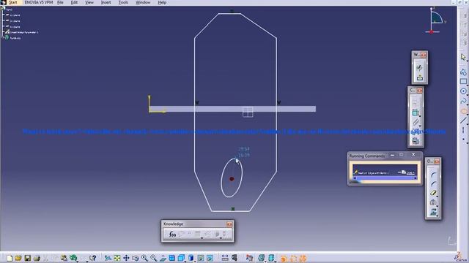Click the Project 3D Elements icon in O toolbar

pyautogui.click(x=433, y=212)
